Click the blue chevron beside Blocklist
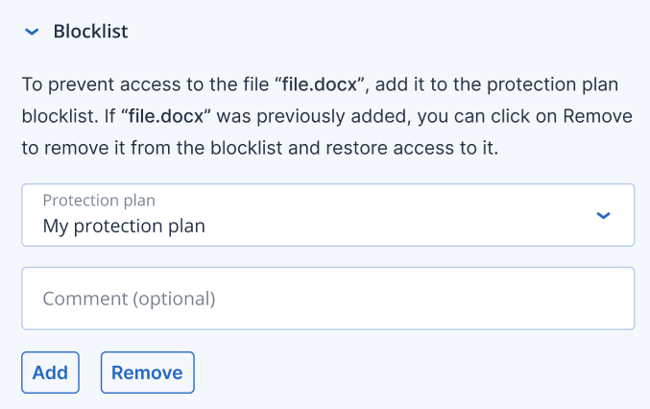 [32, 32]
